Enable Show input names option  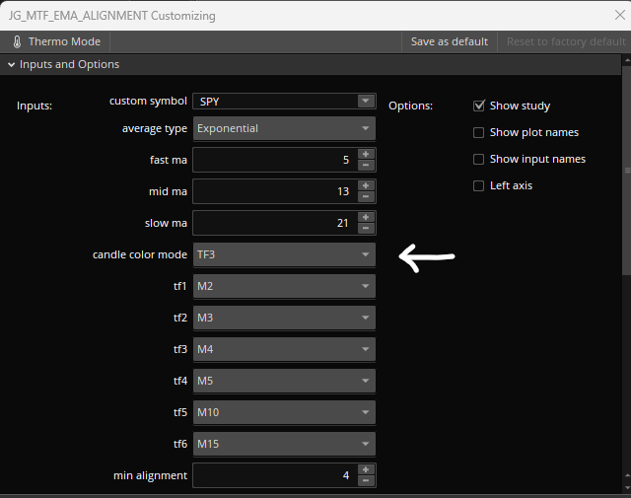479,159
